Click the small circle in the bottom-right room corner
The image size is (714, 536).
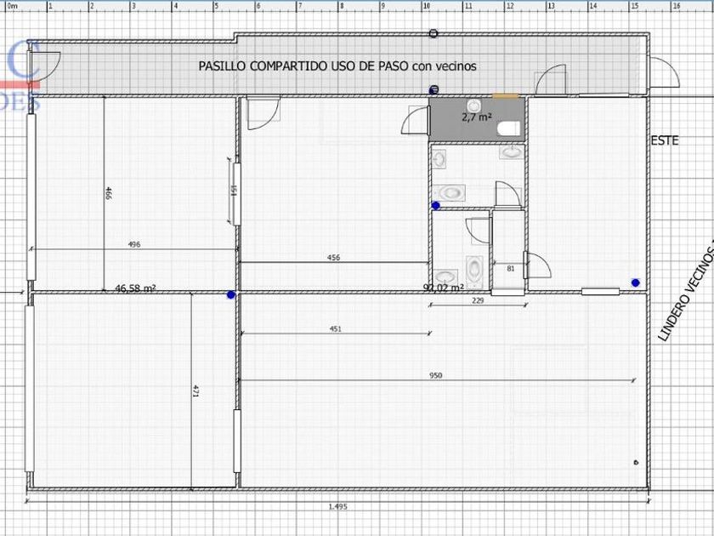(636, 462)
